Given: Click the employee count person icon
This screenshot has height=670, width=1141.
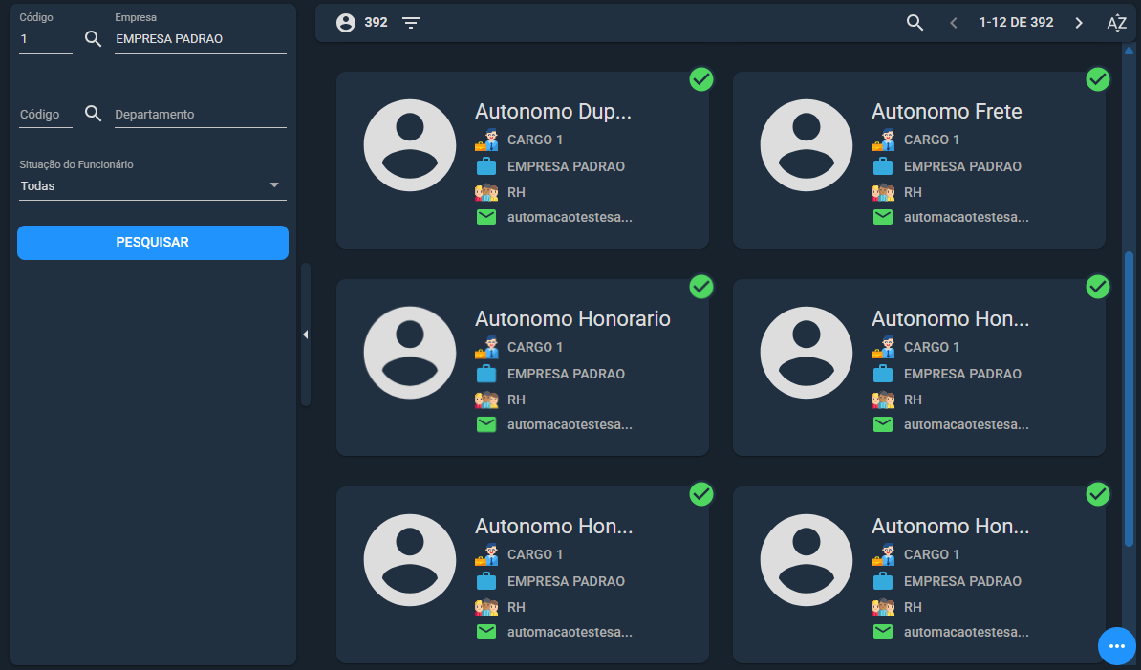Looking at the screenshot, I should (x=346, y=23).
